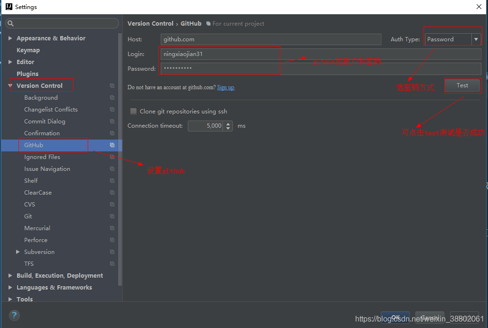488x328 pixels.
Task: Enable Clone git repositories using ssh
Action: coord(133,111)
